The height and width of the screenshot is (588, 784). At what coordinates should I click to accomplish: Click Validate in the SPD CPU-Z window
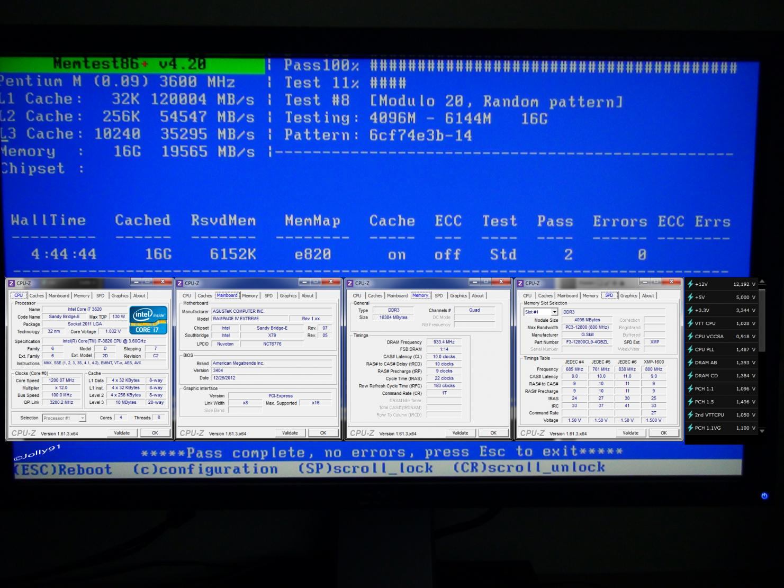point(630,433)
